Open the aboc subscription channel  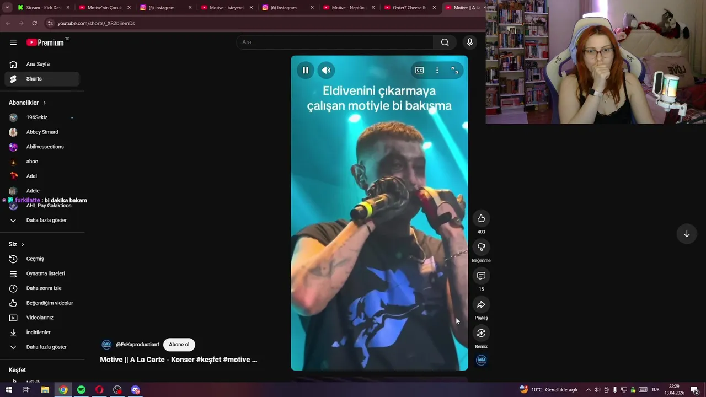pos(42,162)
